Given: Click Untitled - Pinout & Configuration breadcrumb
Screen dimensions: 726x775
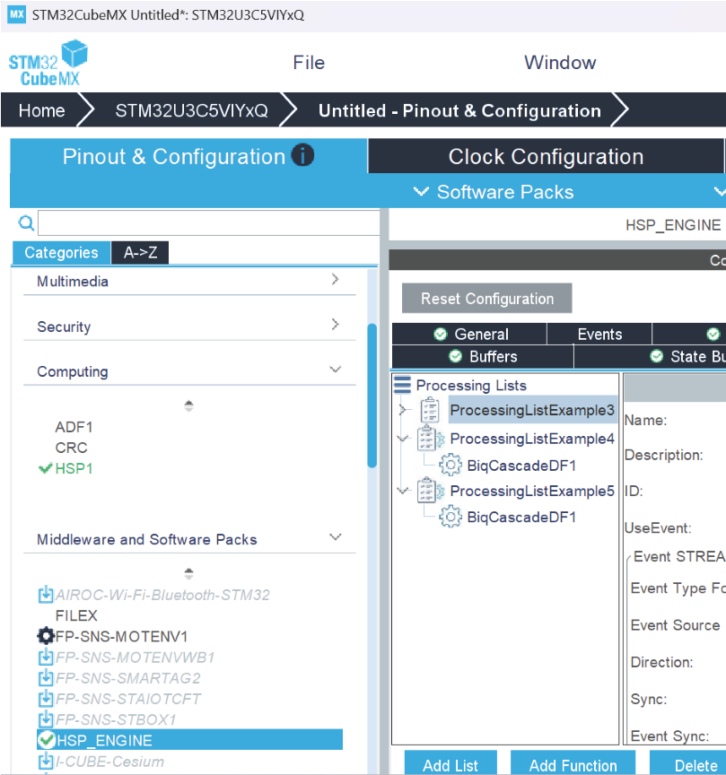Looking at the screenshot, I should tap(459, 110).
